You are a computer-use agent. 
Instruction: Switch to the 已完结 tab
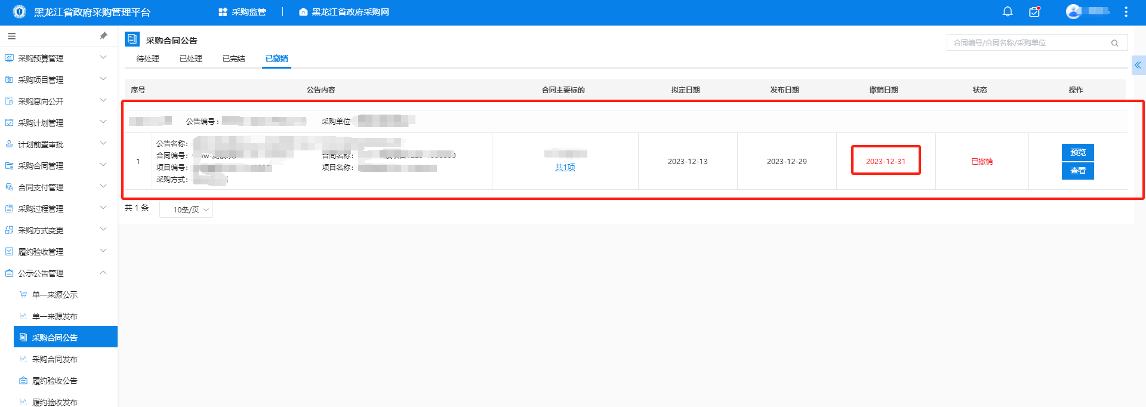(x=233, y=58)
